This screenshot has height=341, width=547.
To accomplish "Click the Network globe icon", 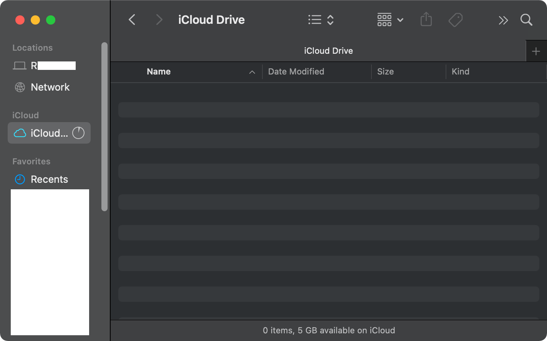I will click(20, 87).
